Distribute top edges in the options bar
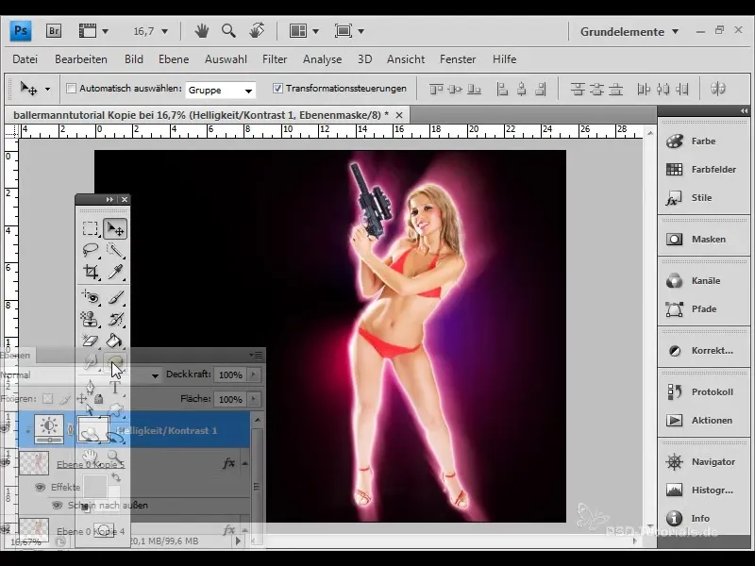The image size is (755, 566). pos(578,89)
